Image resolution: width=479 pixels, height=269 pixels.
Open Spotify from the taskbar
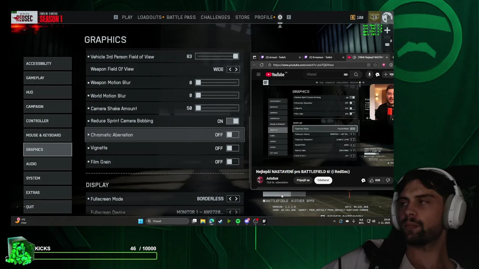[238, 221]
